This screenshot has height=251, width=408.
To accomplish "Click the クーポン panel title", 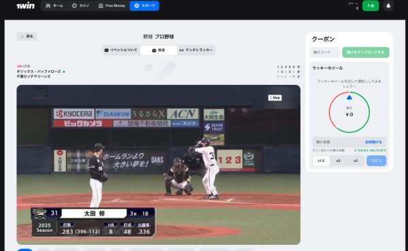I will [x=323, y=39].
